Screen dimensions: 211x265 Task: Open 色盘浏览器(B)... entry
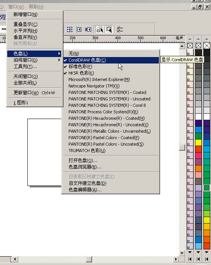111,167
